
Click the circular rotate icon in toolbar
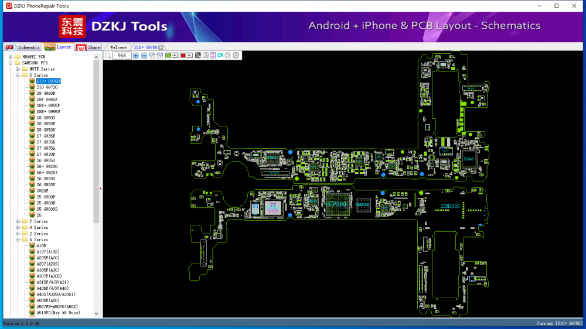click(236, 56)
